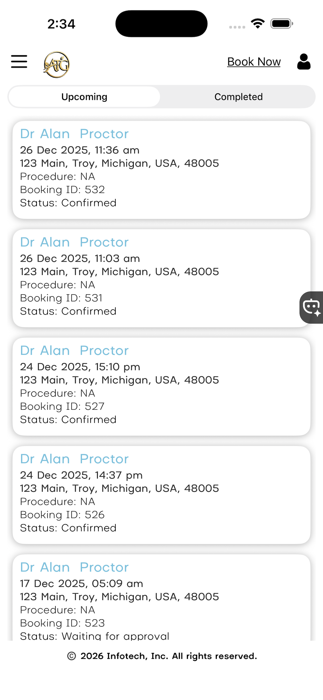Open the user profile icon
This screenshot has height=700, width=323.
tap(304, 61)
